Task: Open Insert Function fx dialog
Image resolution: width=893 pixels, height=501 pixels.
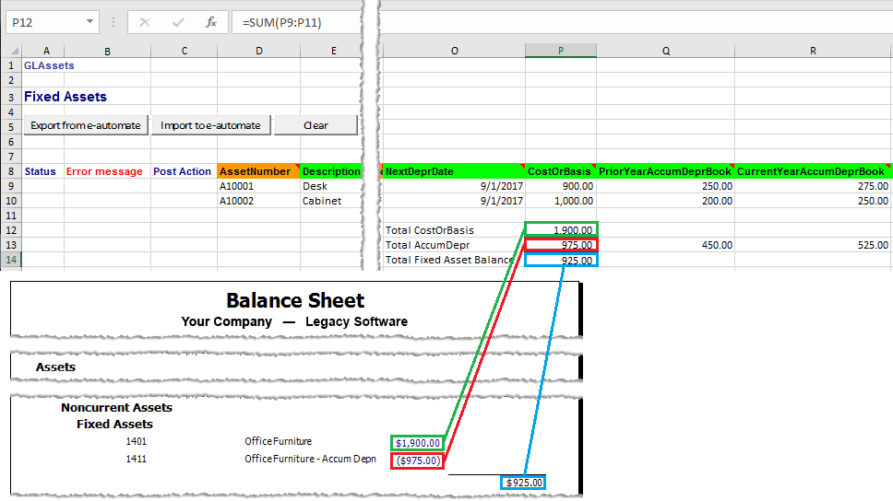Action: [211, 22]
